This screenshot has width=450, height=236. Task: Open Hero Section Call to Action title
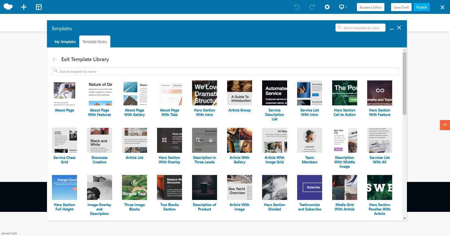click(x=345, y=112)
